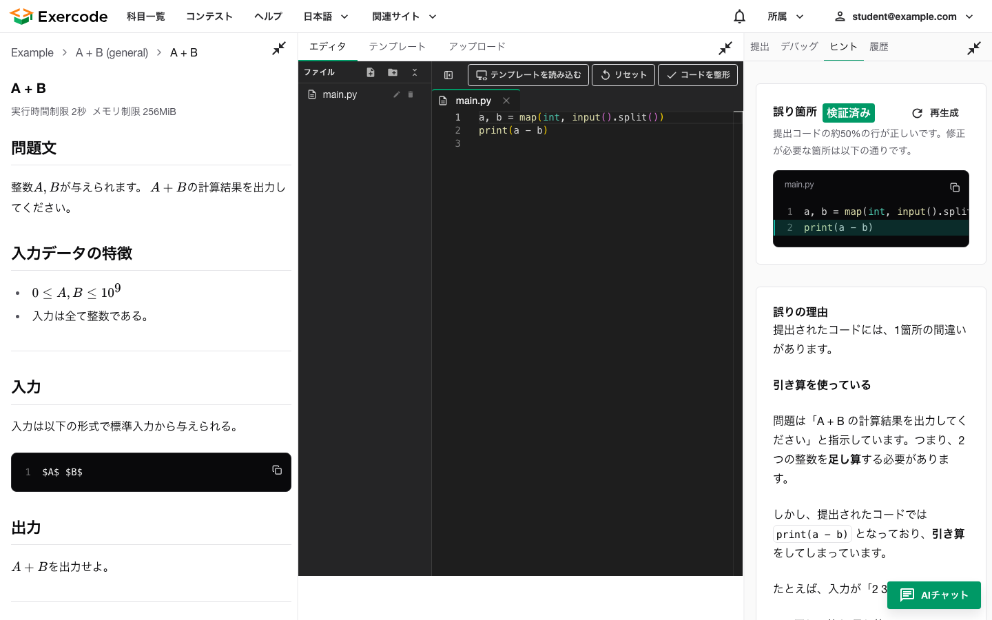Collapse the problem statement panel
This screenshot has height=620, width=992.
279,48
